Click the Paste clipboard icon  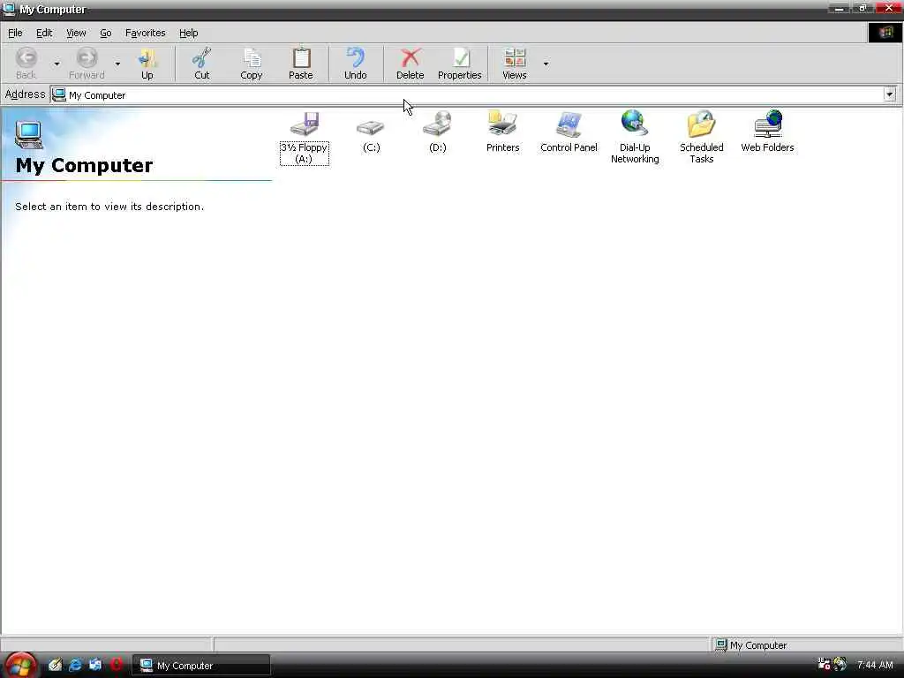(x=301, y=58)
